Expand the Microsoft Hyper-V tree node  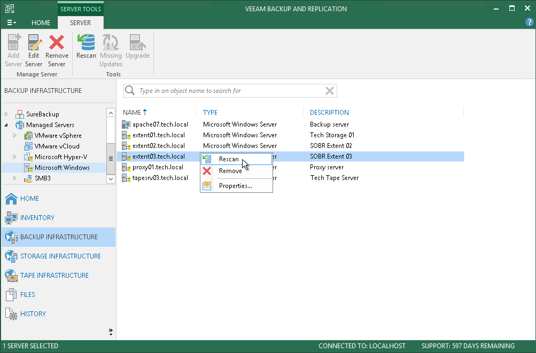click(15, 157)
